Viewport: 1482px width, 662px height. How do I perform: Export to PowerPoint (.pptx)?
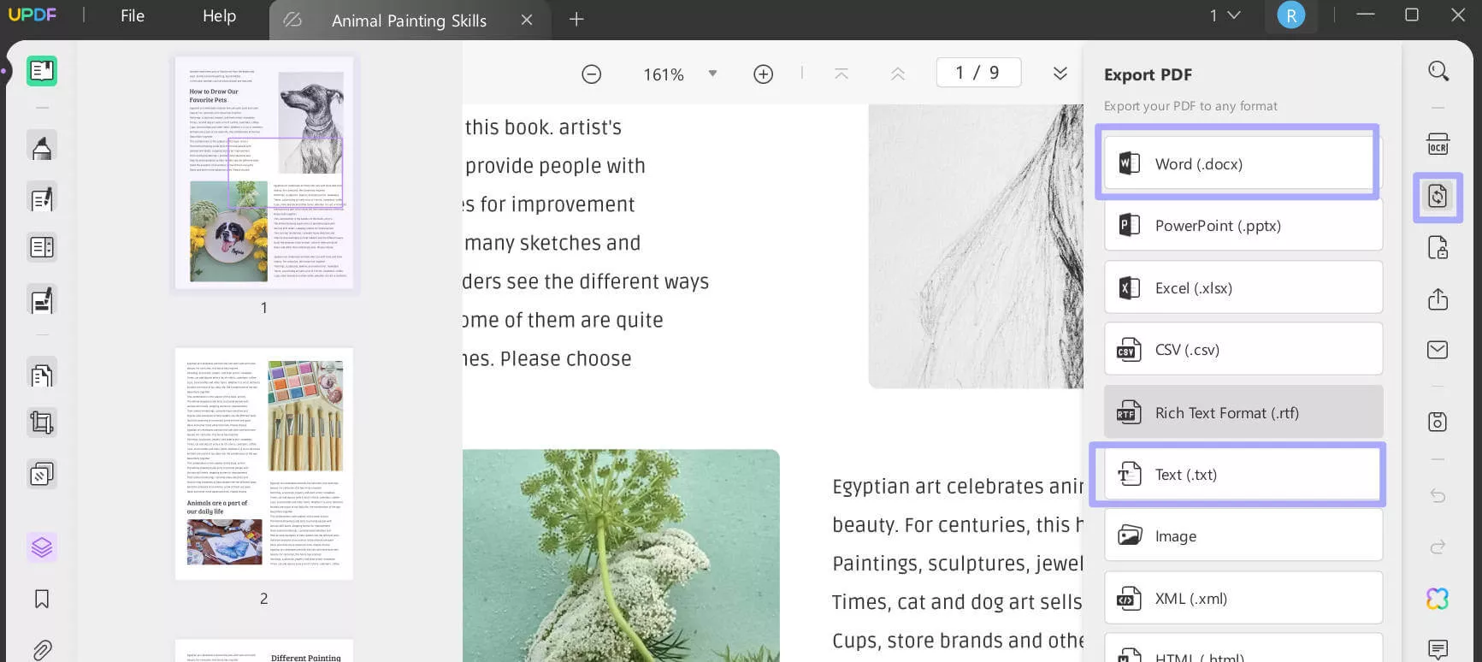click(x=1243, y=226)
